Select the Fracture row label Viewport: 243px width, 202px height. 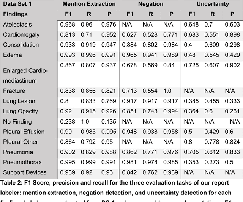point(14,91)
